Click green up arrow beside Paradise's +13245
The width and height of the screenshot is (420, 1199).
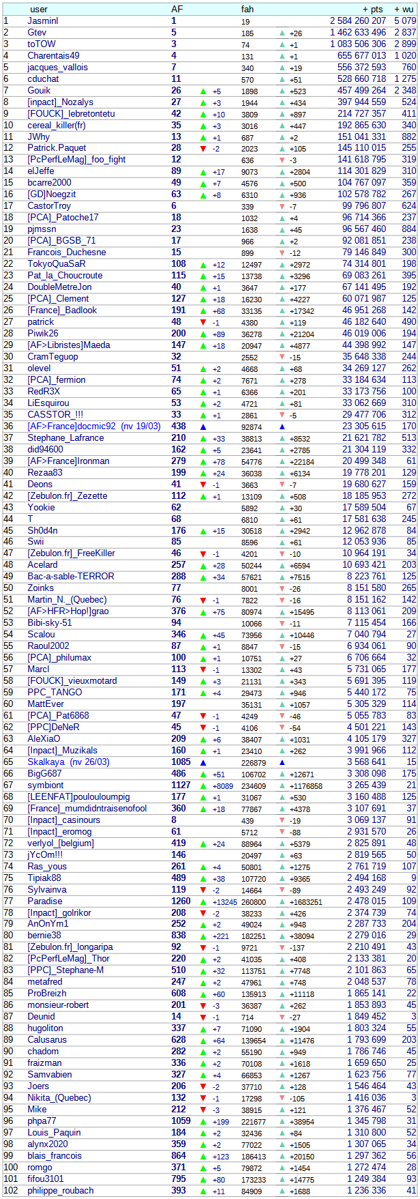pyautogui.click(x=203, y=901)
